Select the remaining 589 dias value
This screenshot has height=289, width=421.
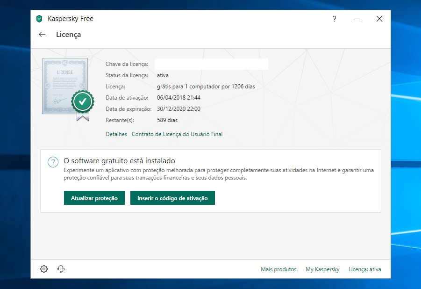[167, 120]
